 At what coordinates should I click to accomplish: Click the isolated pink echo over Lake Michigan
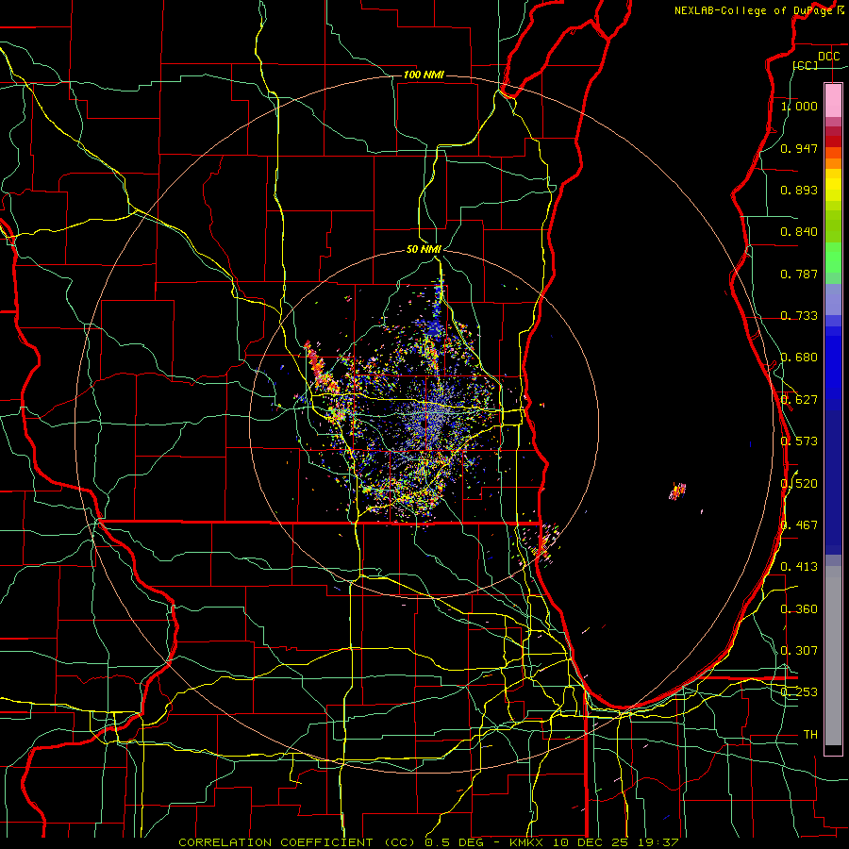point(677,491)
